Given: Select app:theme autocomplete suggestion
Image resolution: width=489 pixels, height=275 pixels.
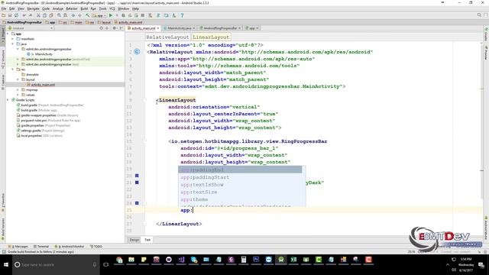Looking at the screenshot, I should (x=240, y=199).
